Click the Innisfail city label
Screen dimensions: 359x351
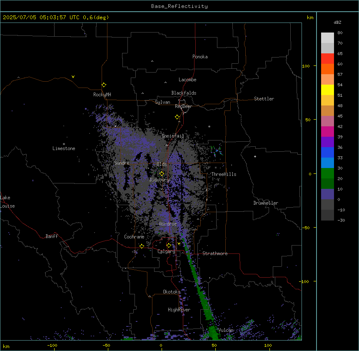pyautogui.click(x=173, y=136)
